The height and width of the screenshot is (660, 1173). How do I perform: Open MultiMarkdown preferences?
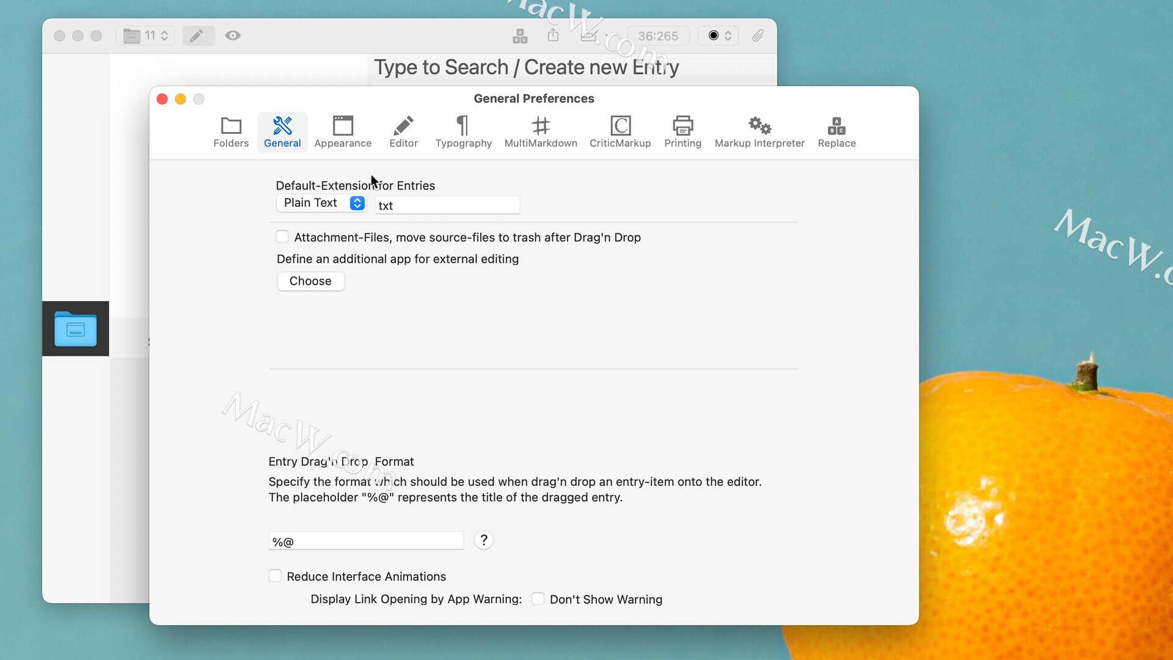[x=541, y=132]
